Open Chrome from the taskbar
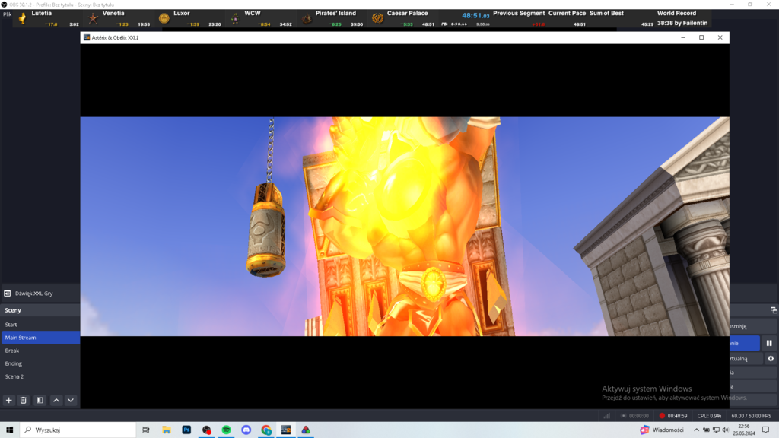The height and width of the screenshot is (438, 779). 266,430
